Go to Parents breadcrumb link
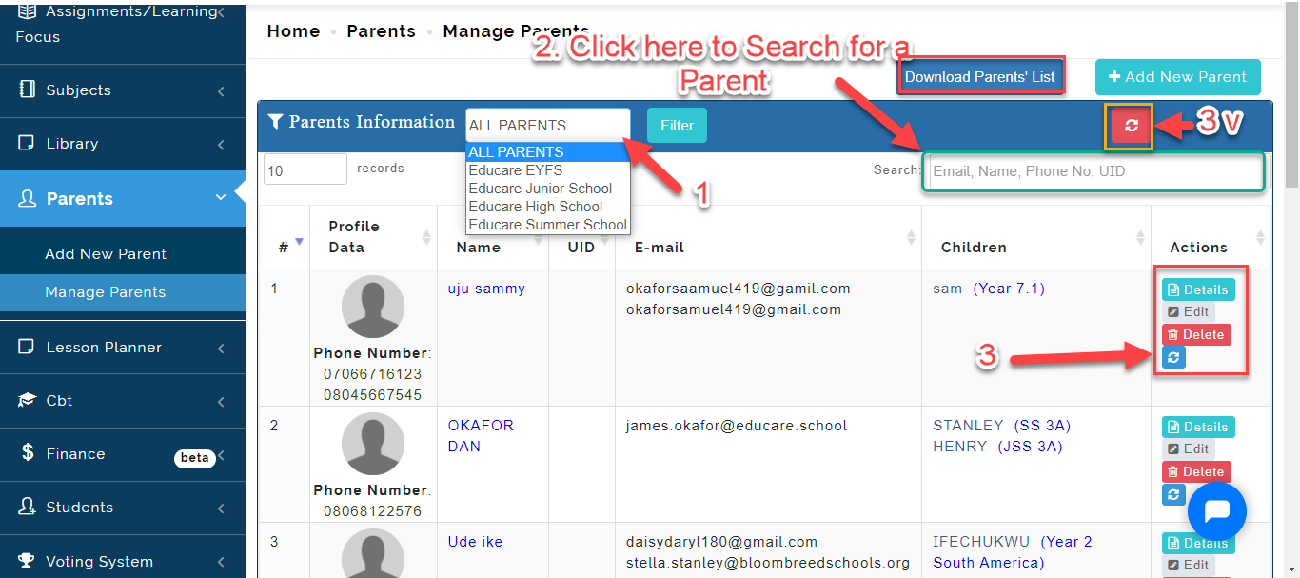 click(x=381, y=31)
